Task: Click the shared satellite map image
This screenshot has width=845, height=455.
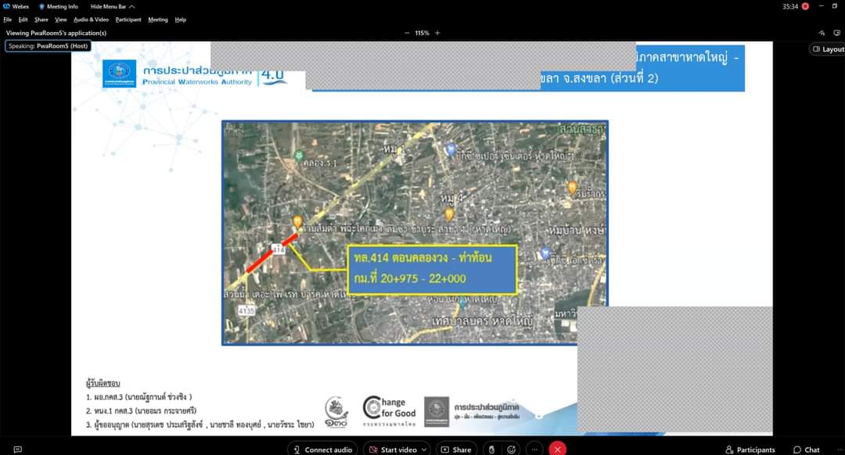Action: [x=415, y=233]
